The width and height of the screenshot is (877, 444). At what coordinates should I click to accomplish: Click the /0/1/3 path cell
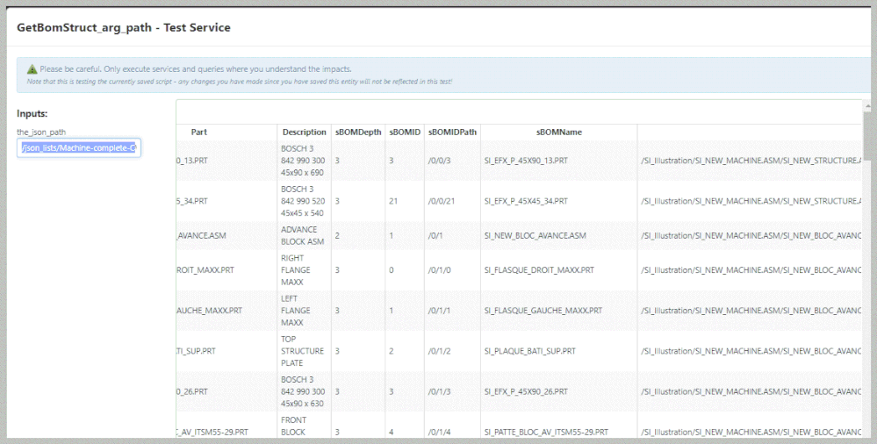pyautogui.click(x=439, y=391)
